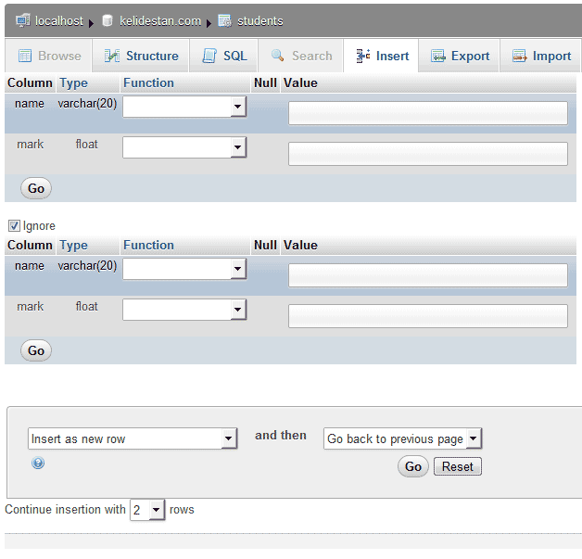
Task: Switch to the Browse tab
Action: (48, 56)
